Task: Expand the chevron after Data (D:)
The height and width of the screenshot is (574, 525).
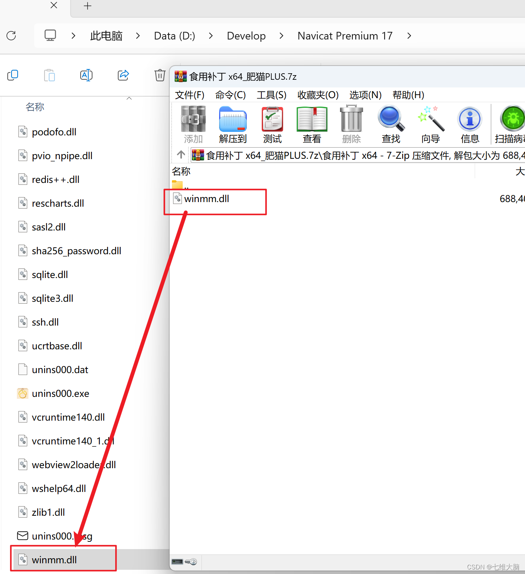Action: point(211,36)
